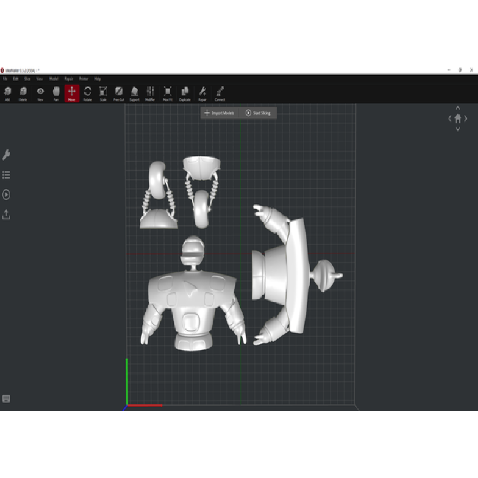Open the Repair menu in menu bar
Screen dimensions: 478x478
[x=69, y=78]
